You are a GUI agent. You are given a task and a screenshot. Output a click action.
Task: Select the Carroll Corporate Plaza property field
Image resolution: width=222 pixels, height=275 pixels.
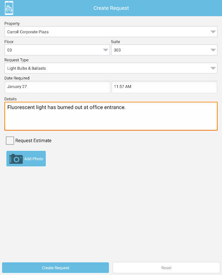coord(111,32)
